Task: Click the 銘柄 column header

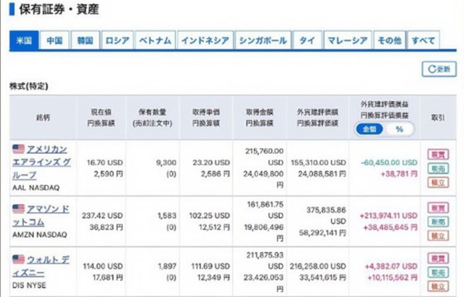Action: click(x=43, y=118)
